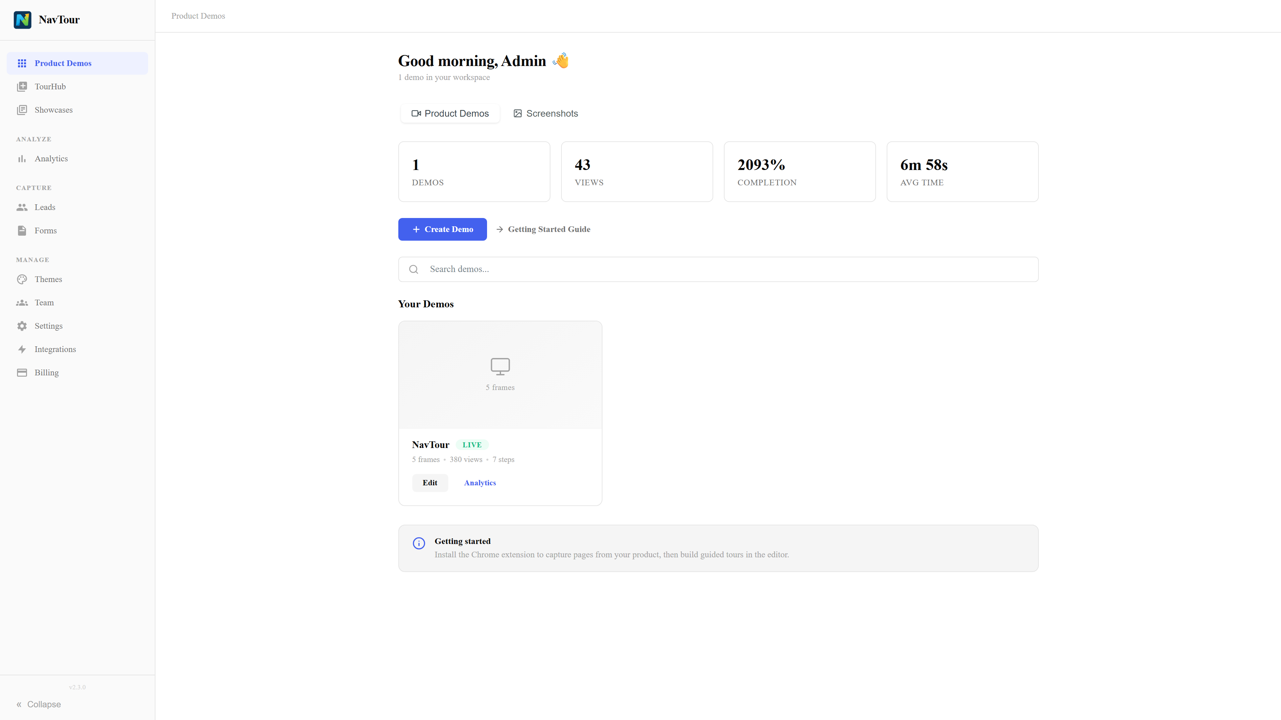Click the NavTour logo icon
The height and width of the screenshot is (720, 1281).
(22, 20)
